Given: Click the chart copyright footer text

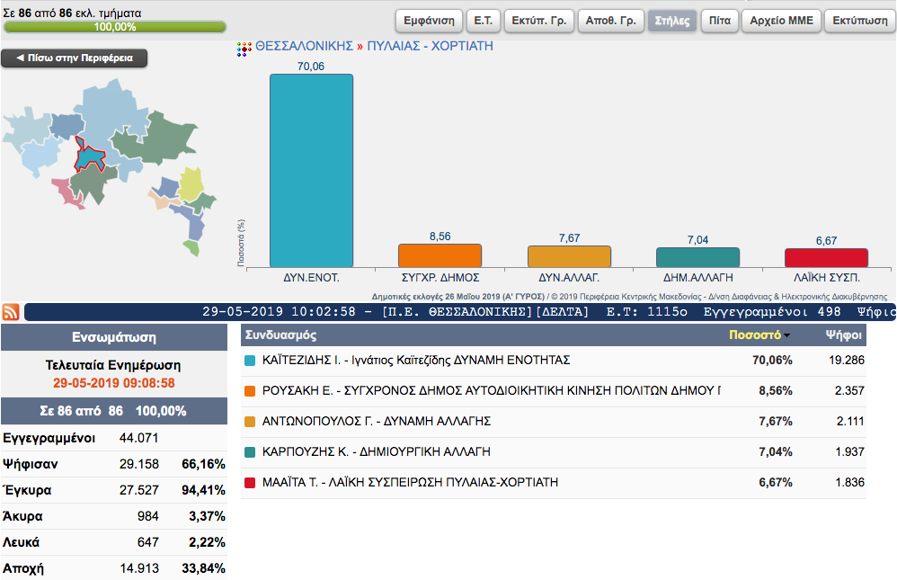Looking at the screenshot, I should point(629,297).
